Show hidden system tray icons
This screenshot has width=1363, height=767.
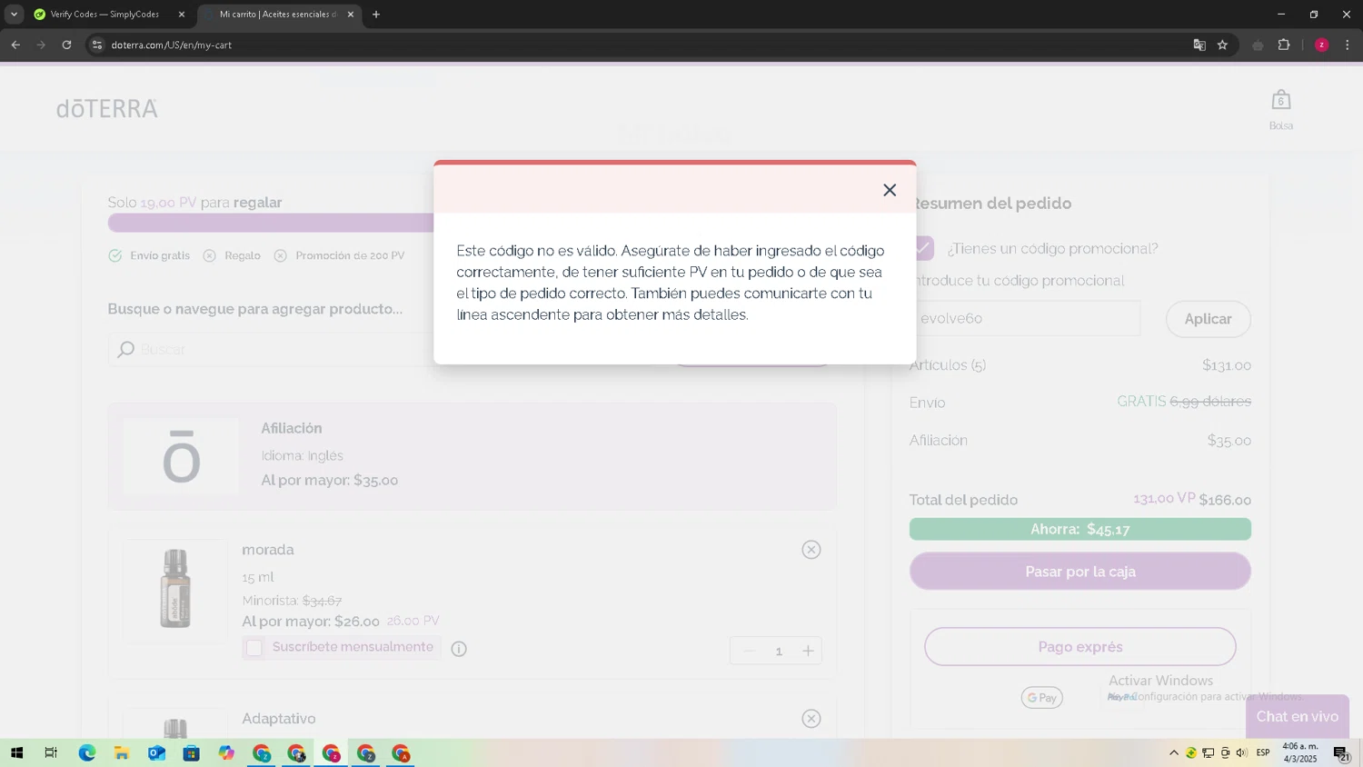pyautogui.click(x=1174, y=753)
